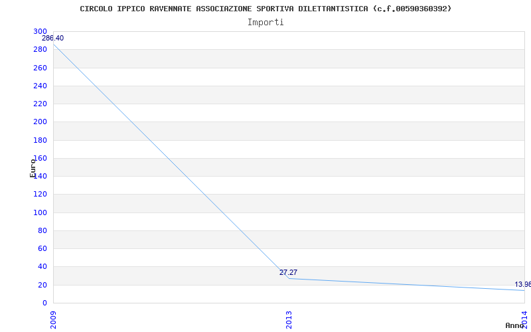Click the 280 y-axis tick label
This screenshot has width=531, height=332.
click(x=40, y=49)
